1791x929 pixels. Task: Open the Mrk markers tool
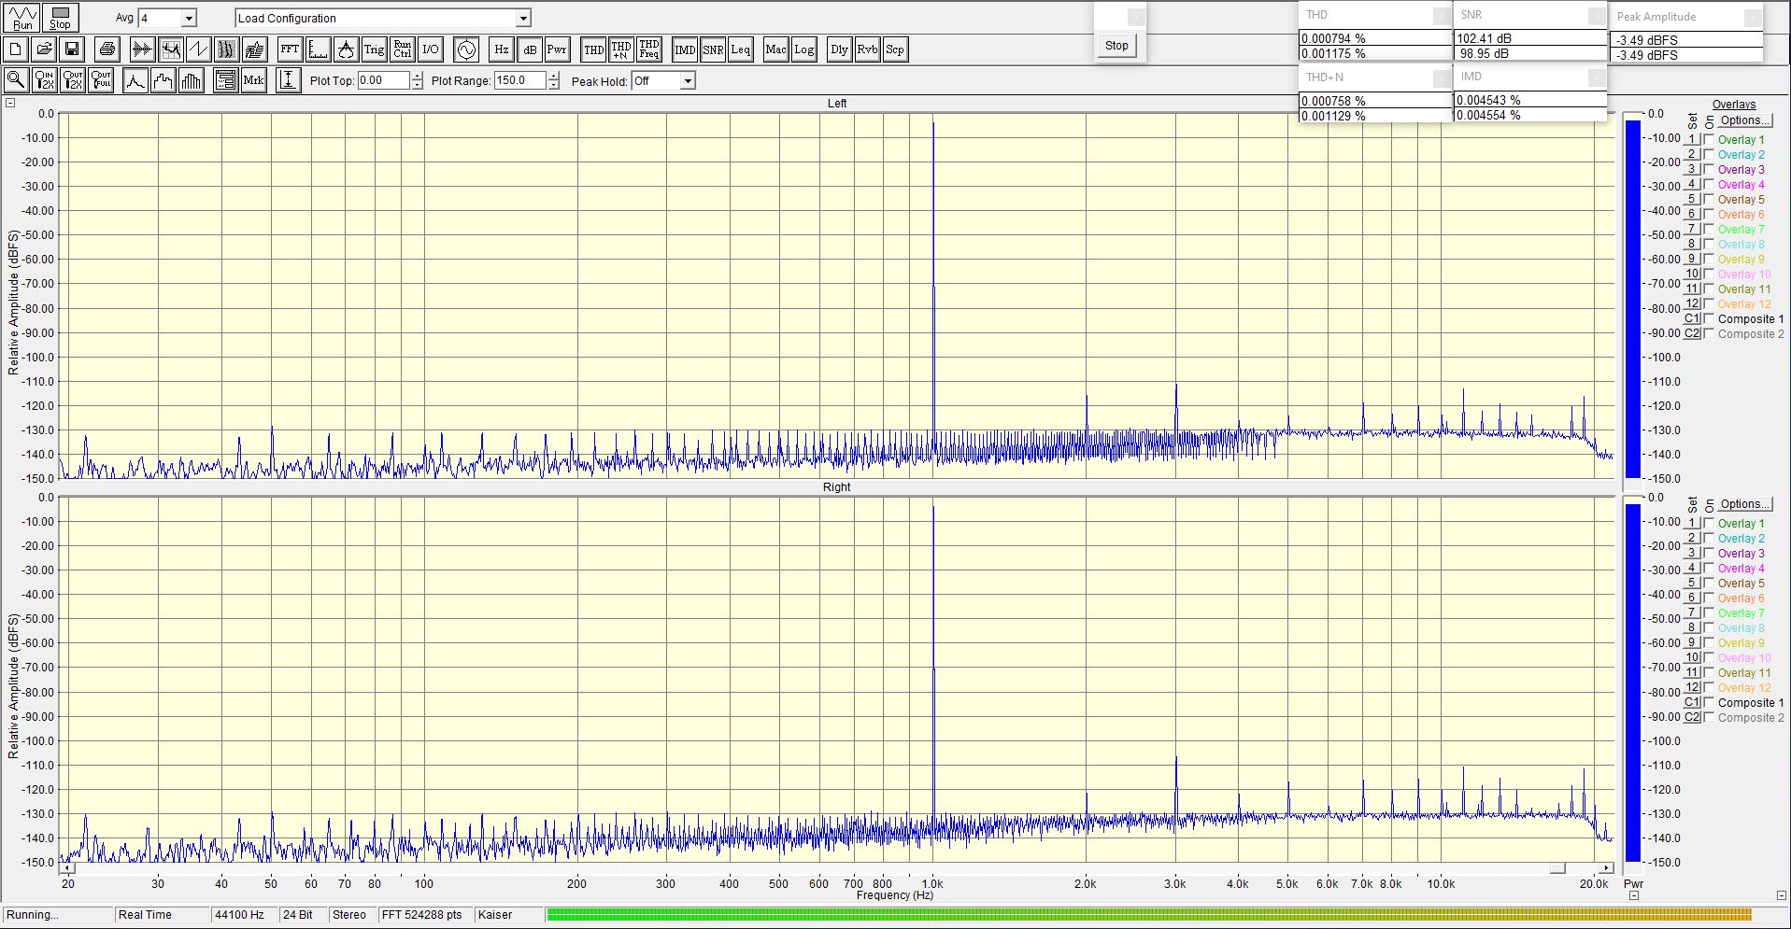tap(253, 80)
